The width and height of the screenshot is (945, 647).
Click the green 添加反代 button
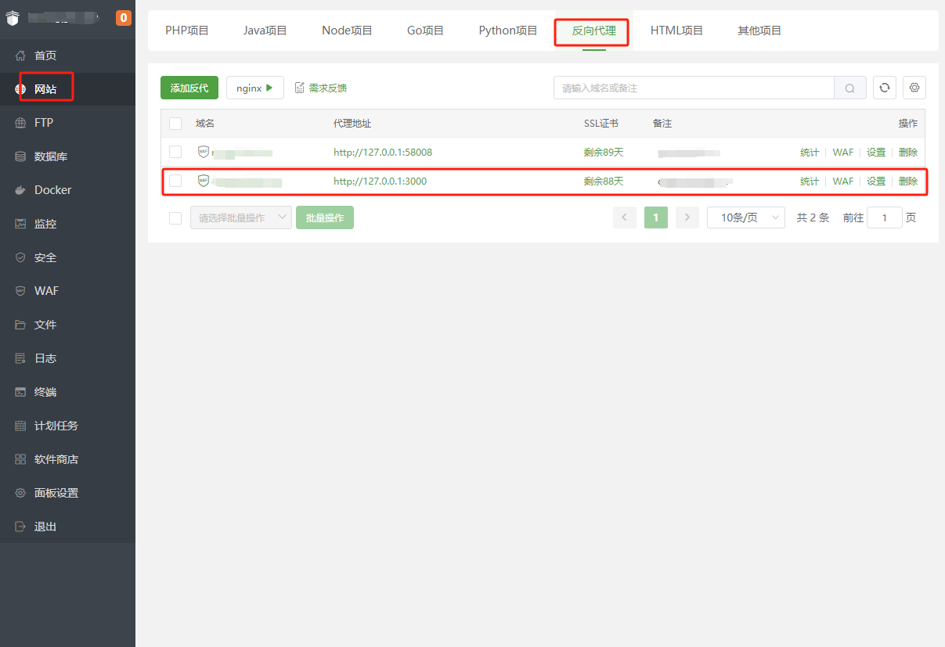click(x=189, y=88)
